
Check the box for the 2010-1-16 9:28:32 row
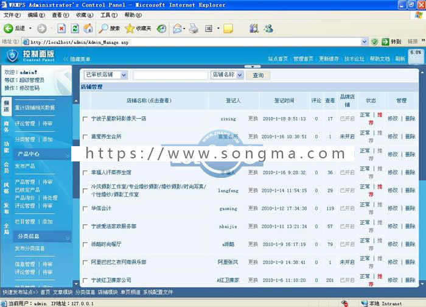(x=85, y=172)
